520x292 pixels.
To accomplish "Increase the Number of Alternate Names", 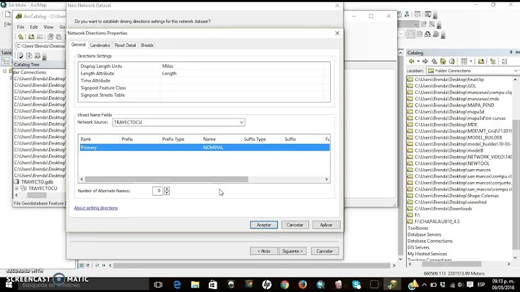I will coord(167,189).
